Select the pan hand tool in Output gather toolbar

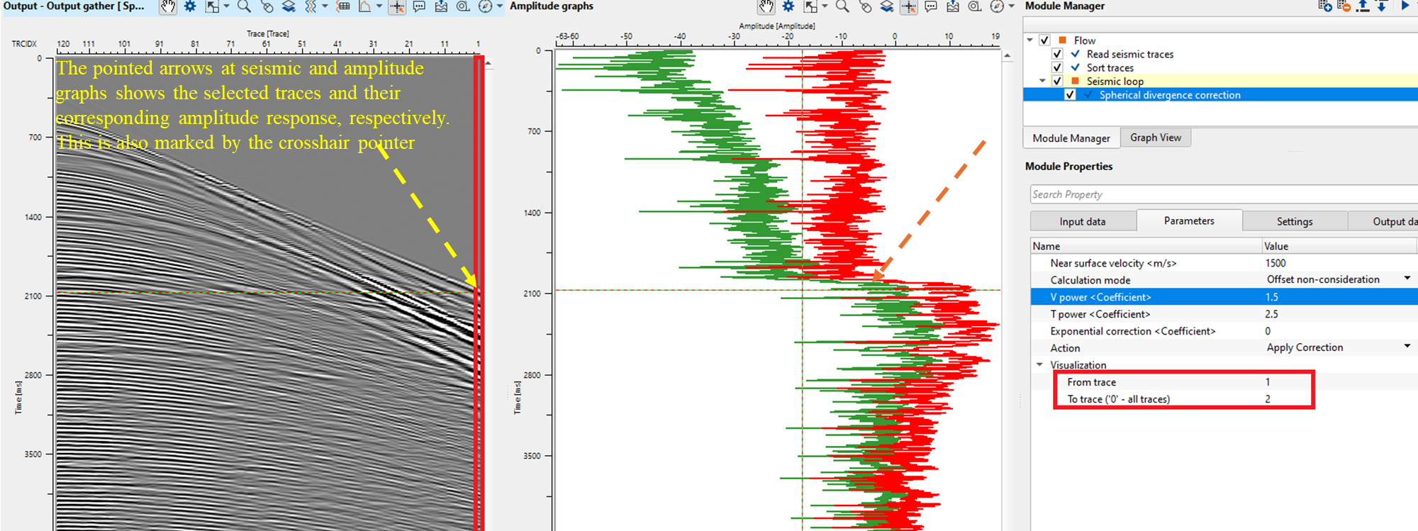(167, 7)
